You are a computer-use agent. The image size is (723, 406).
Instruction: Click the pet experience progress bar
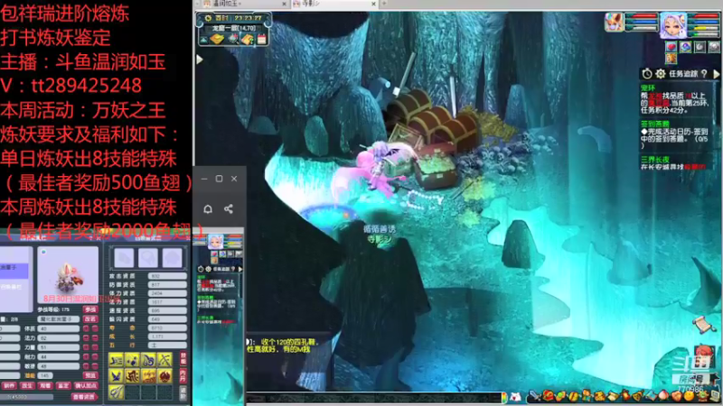[27, 397]
